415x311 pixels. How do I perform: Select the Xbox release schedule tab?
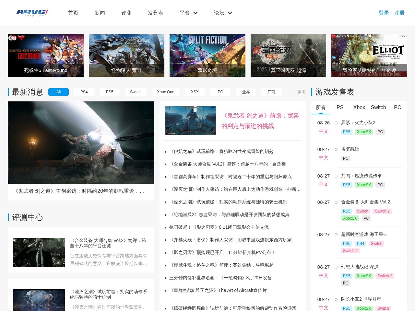(x=359, y=108)
